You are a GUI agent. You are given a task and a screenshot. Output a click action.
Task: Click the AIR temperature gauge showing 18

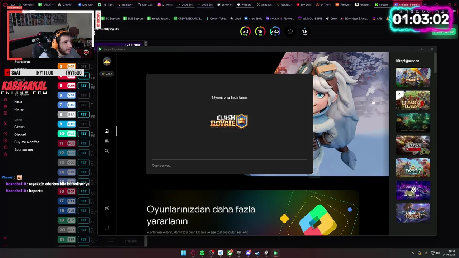click(x=260, y=32)
